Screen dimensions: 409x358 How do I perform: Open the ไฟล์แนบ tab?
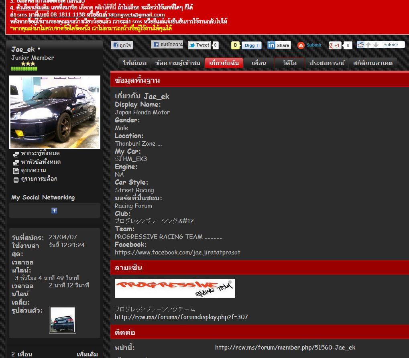pyautogui.click(x=134, y=63)
